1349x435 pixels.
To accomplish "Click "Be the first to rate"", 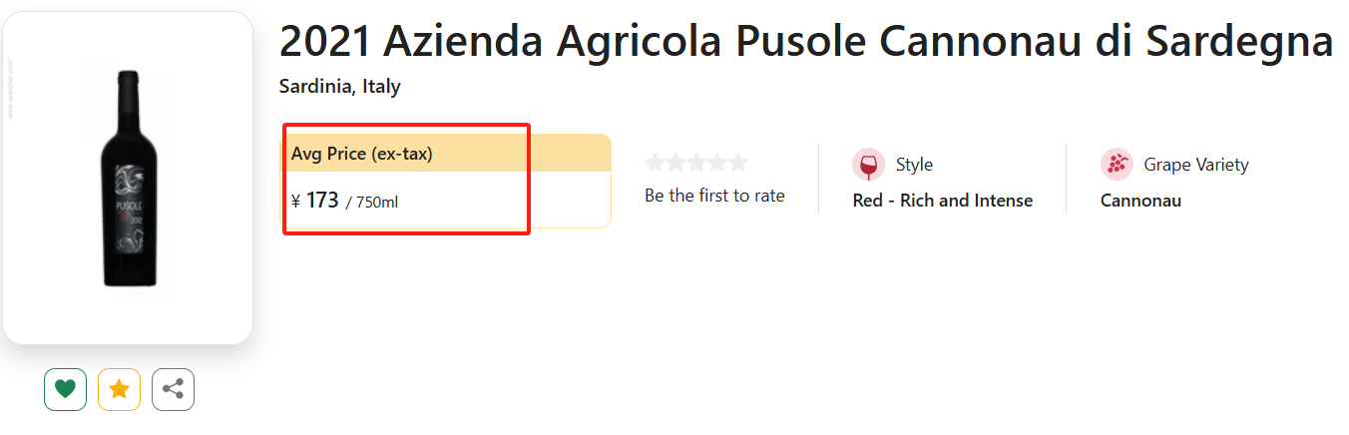I will tap(714, 196).
